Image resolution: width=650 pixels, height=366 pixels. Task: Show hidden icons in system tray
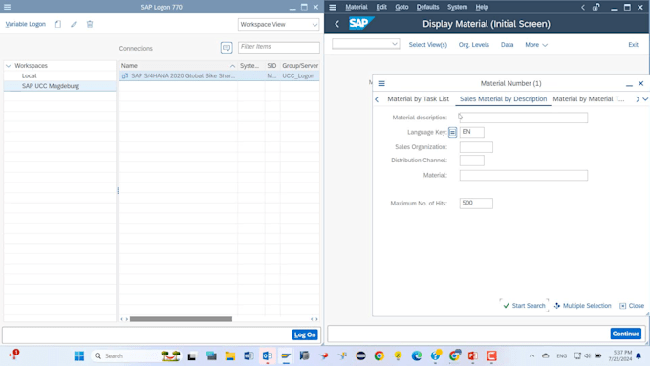pyautogui.click(x=531, y=356)
